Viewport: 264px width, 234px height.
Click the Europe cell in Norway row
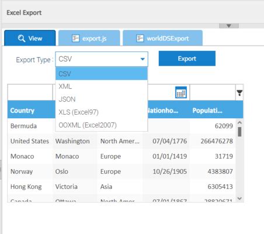click(120, 171)
